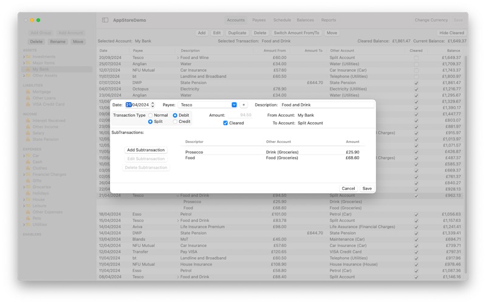This screenshot has width=486, height=304.
Task: Expand the 20/09/2024 Food and Wine split
Action: click(x=178, y=58)
